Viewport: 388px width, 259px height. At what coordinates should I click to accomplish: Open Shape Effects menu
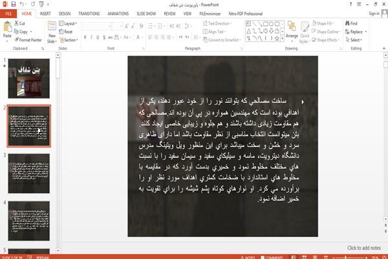click(x=325, y=40)
